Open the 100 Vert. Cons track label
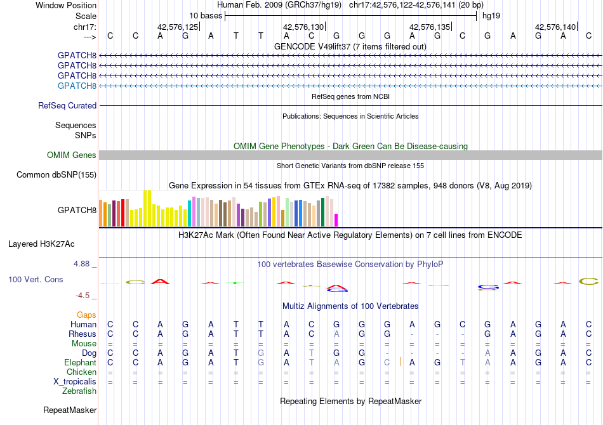The width and height of the screenshot is (603, 425). (x=36, y=280)
